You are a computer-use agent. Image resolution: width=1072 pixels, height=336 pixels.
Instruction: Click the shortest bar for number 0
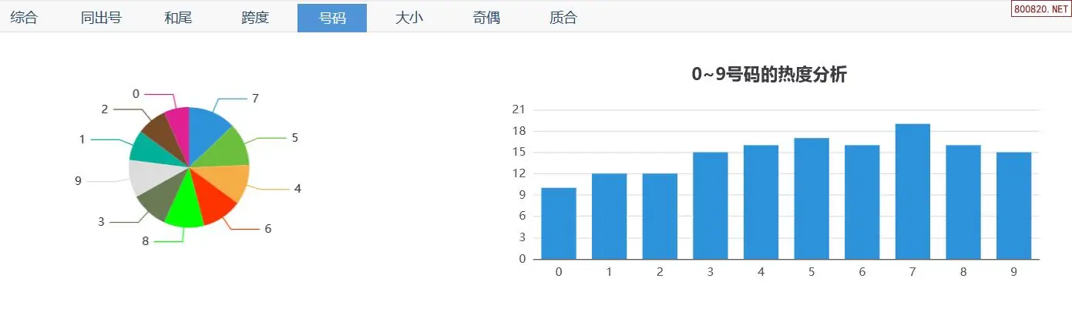tap(559, 223)
